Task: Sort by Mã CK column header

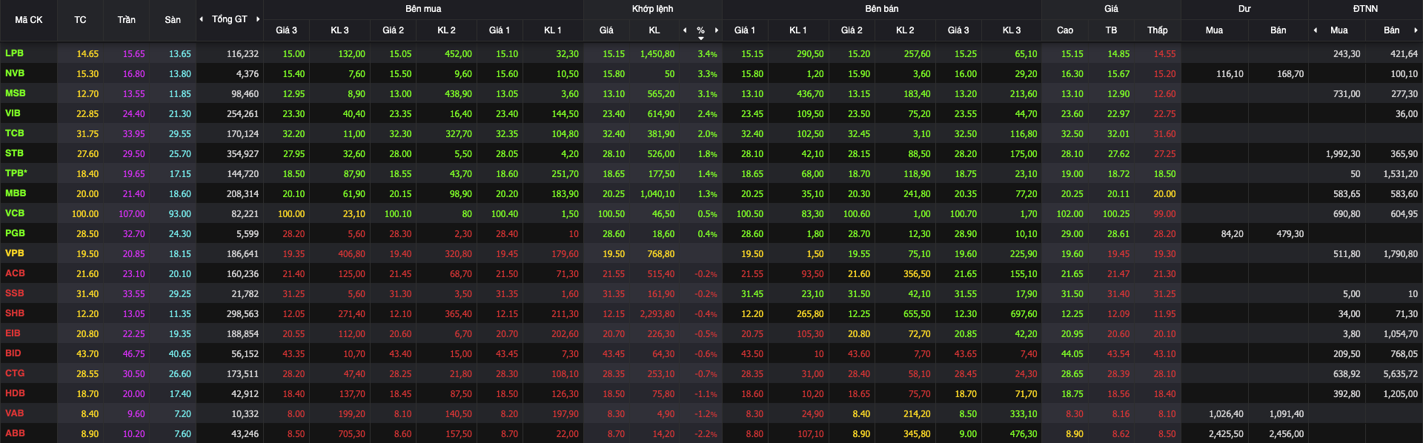Action: coord(29,20)
